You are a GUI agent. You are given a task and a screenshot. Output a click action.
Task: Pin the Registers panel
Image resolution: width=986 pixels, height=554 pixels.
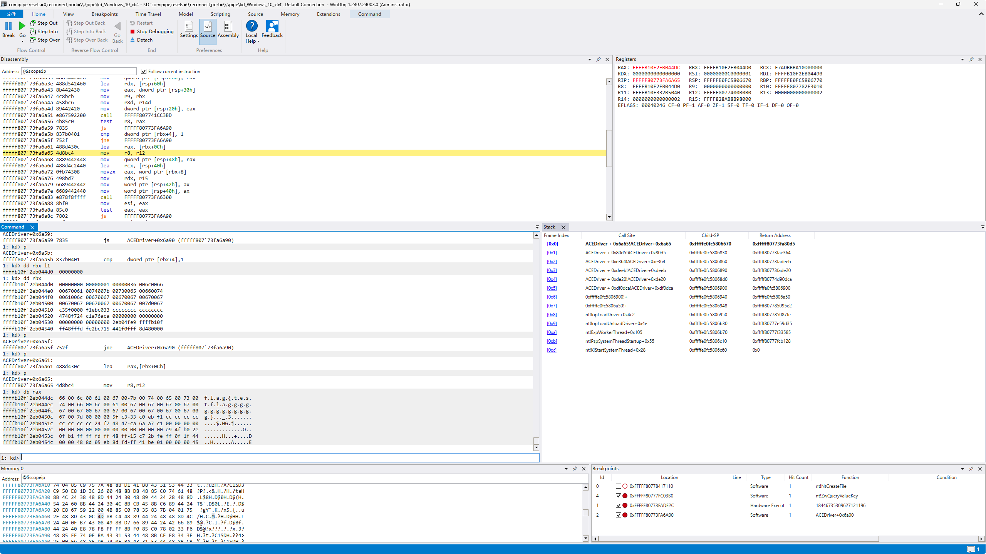971,59
